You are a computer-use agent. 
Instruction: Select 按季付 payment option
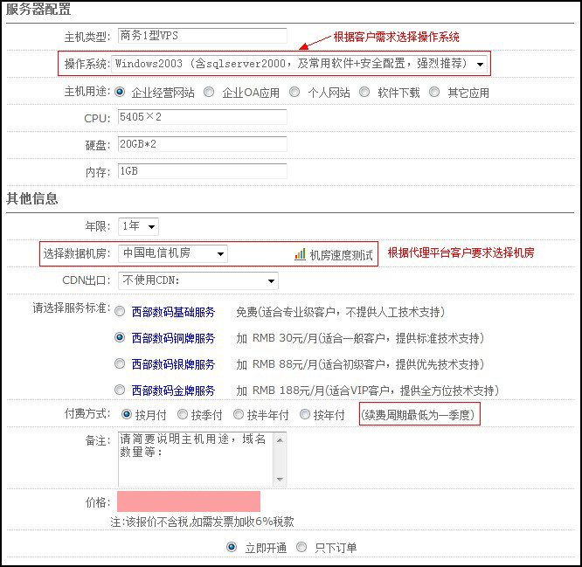pyautogui.click(x=183, y=415)
